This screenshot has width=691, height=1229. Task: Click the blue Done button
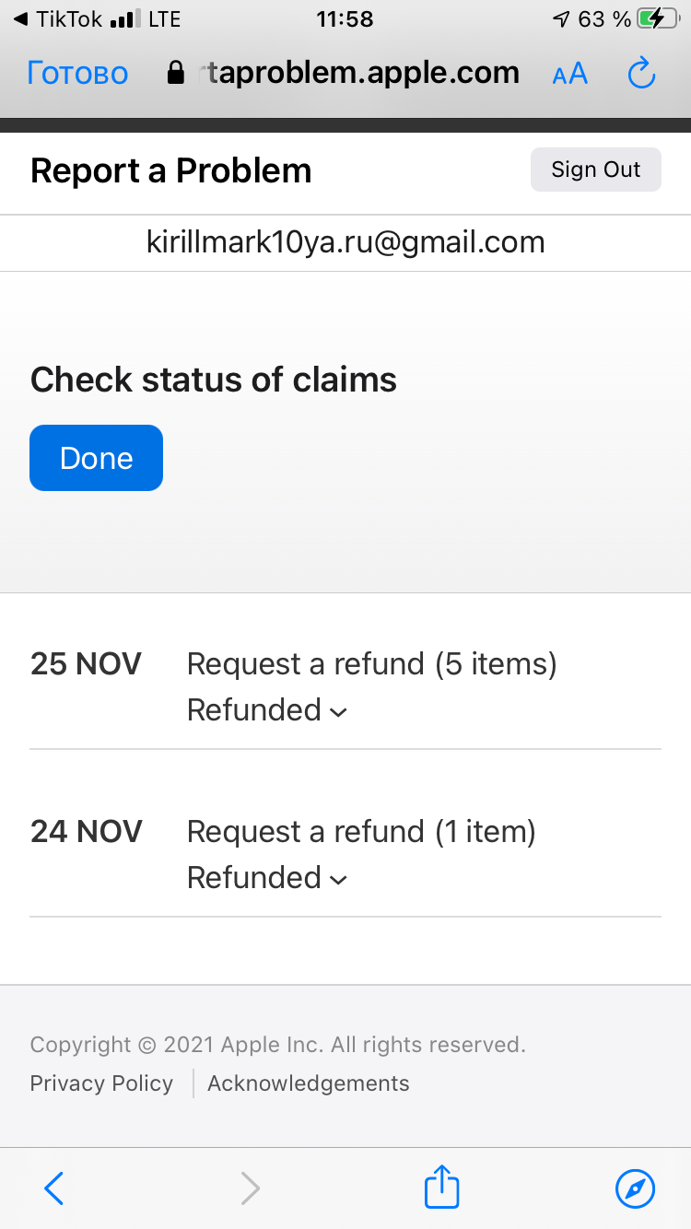(x=97, y=458)
